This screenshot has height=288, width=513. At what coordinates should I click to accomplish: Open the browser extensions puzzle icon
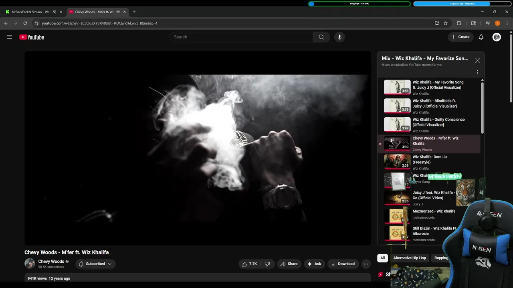coord(459,23)
